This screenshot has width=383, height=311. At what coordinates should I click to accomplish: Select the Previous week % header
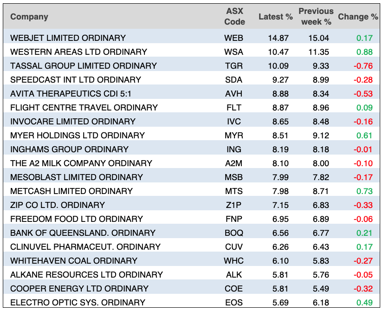(315, 17)
